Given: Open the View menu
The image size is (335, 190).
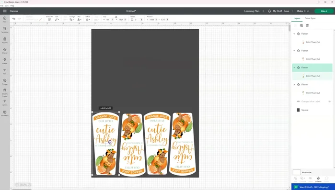Looking at the screenshot, I should point(7,6).
